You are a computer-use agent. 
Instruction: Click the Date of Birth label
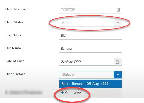tap(15, 61)
